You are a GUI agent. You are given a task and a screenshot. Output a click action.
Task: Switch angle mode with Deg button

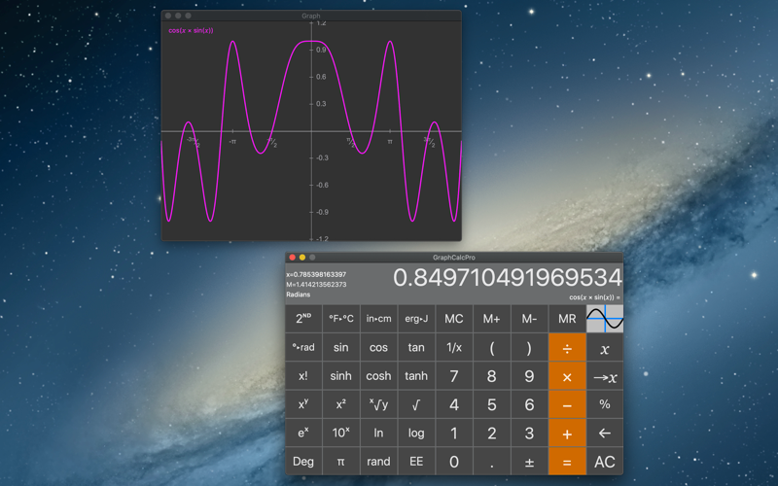tap(303, 462)
